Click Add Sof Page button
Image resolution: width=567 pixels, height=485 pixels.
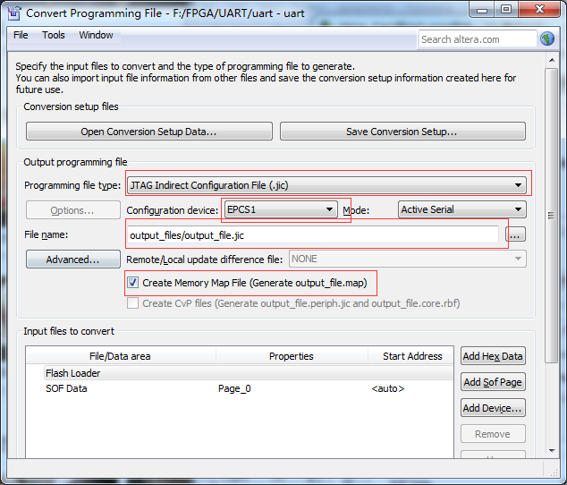(x=493, y=382)
